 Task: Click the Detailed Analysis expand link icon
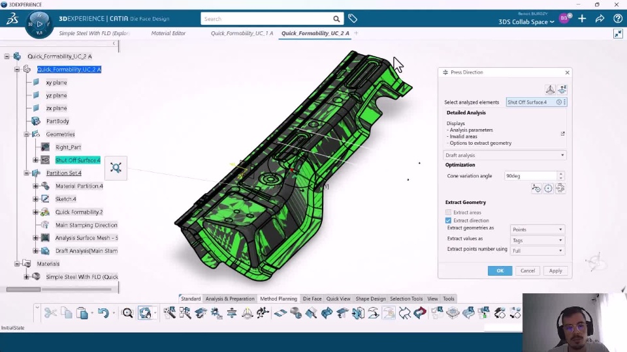pyautogui.click(x=562, y=134)
